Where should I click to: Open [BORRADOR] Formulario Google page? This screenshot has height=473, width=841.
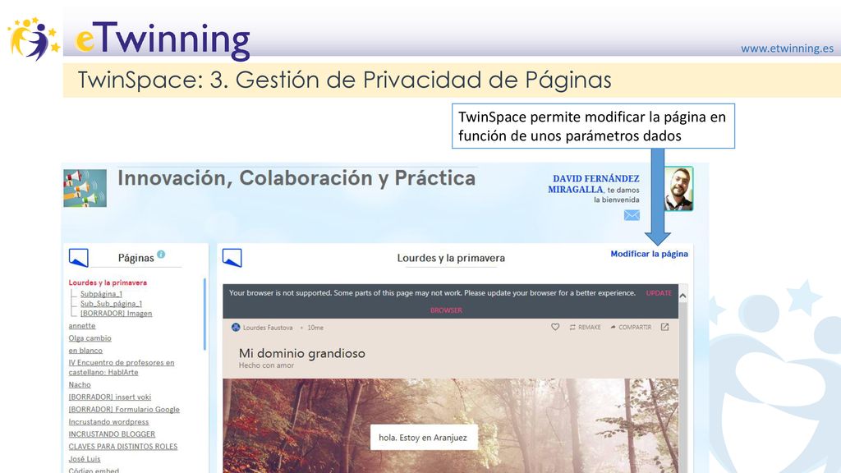(124, 409)
